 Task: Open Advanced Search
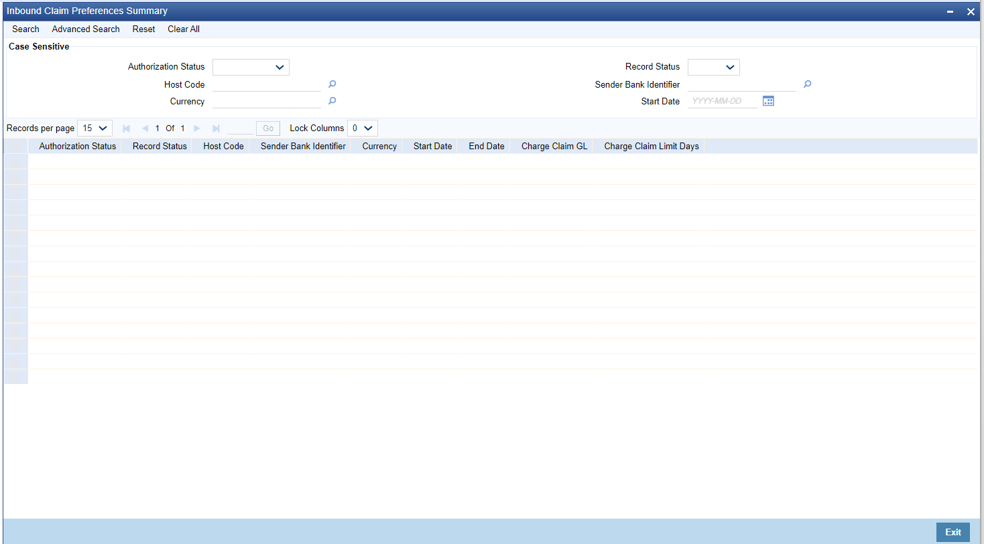point(86,29)
